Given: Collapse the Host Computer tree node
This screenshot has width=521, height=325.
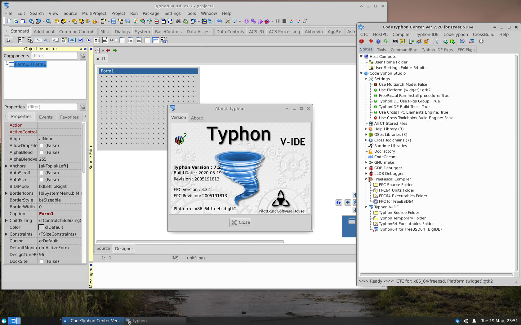Looking at the screenshot, I should 361,57.
